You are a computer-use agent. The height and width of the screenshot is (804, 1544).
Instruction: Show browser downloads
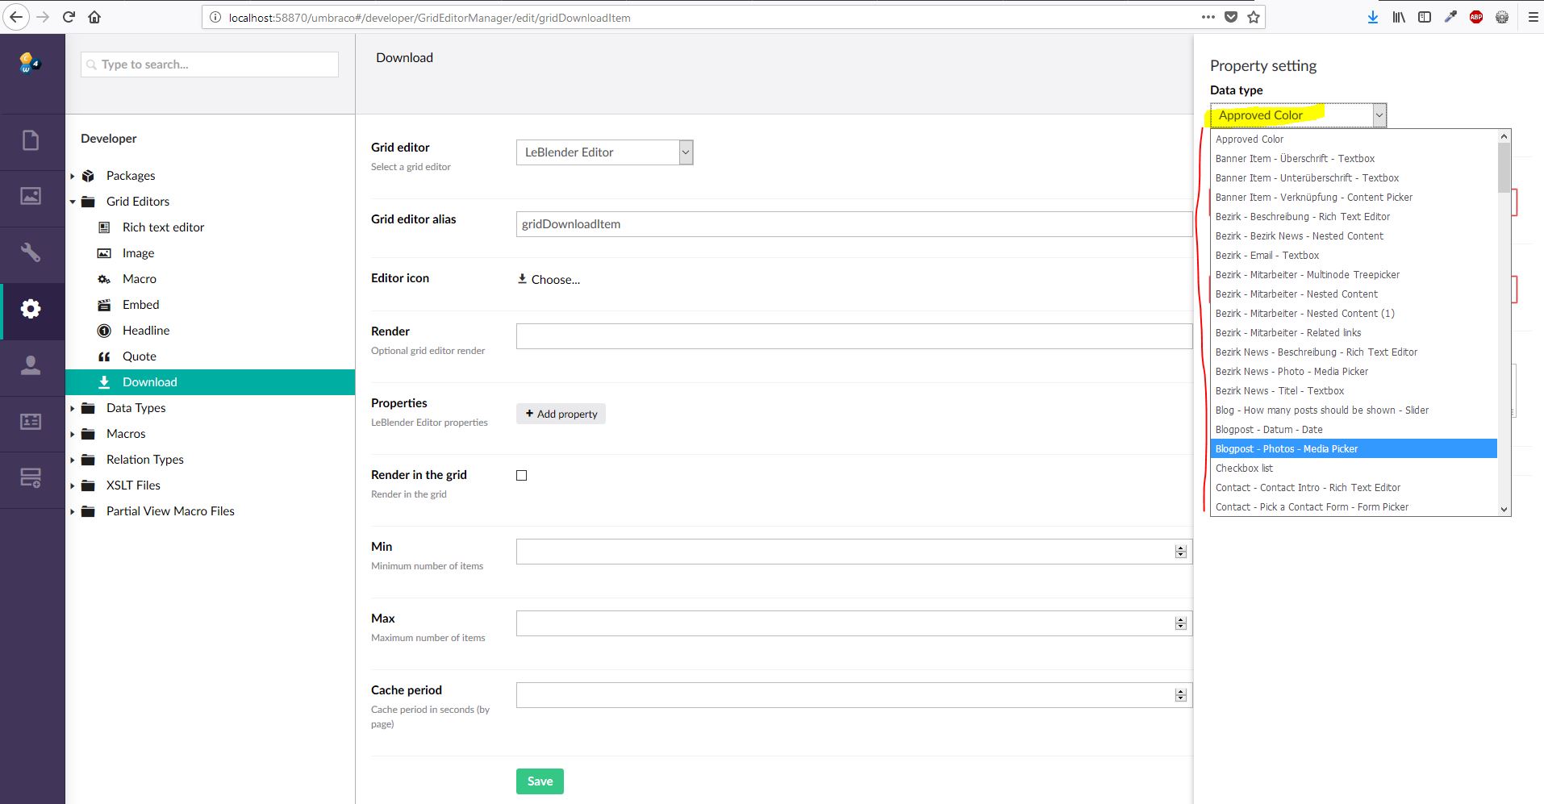(1373, 17)
